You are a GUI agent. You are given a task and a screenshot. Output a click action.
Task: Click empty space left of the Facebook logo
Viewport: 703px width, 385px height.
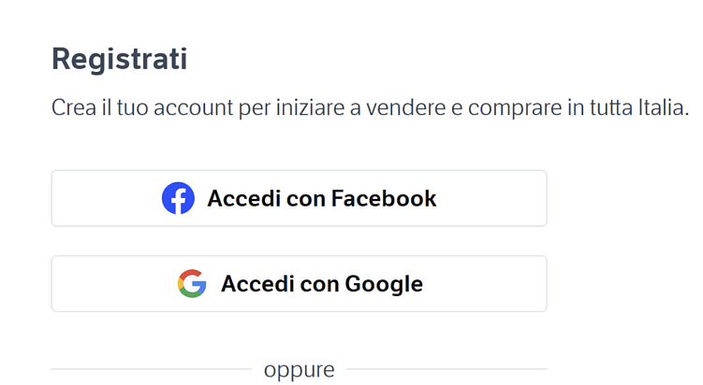[103, 198]
